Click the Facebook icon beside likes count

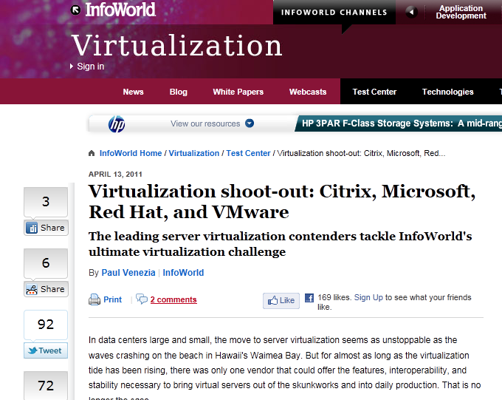tap(309, 298)
